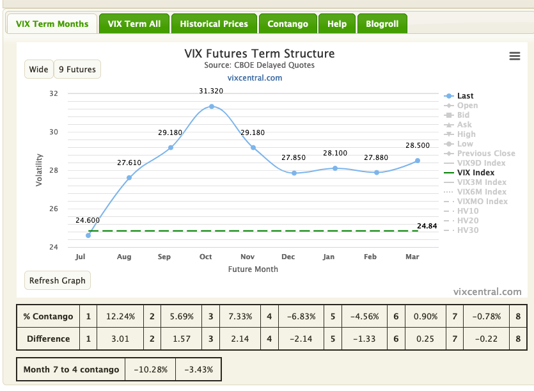Show the High series in legend
This screenshot has width=534, height=391.
click(460, 134)
